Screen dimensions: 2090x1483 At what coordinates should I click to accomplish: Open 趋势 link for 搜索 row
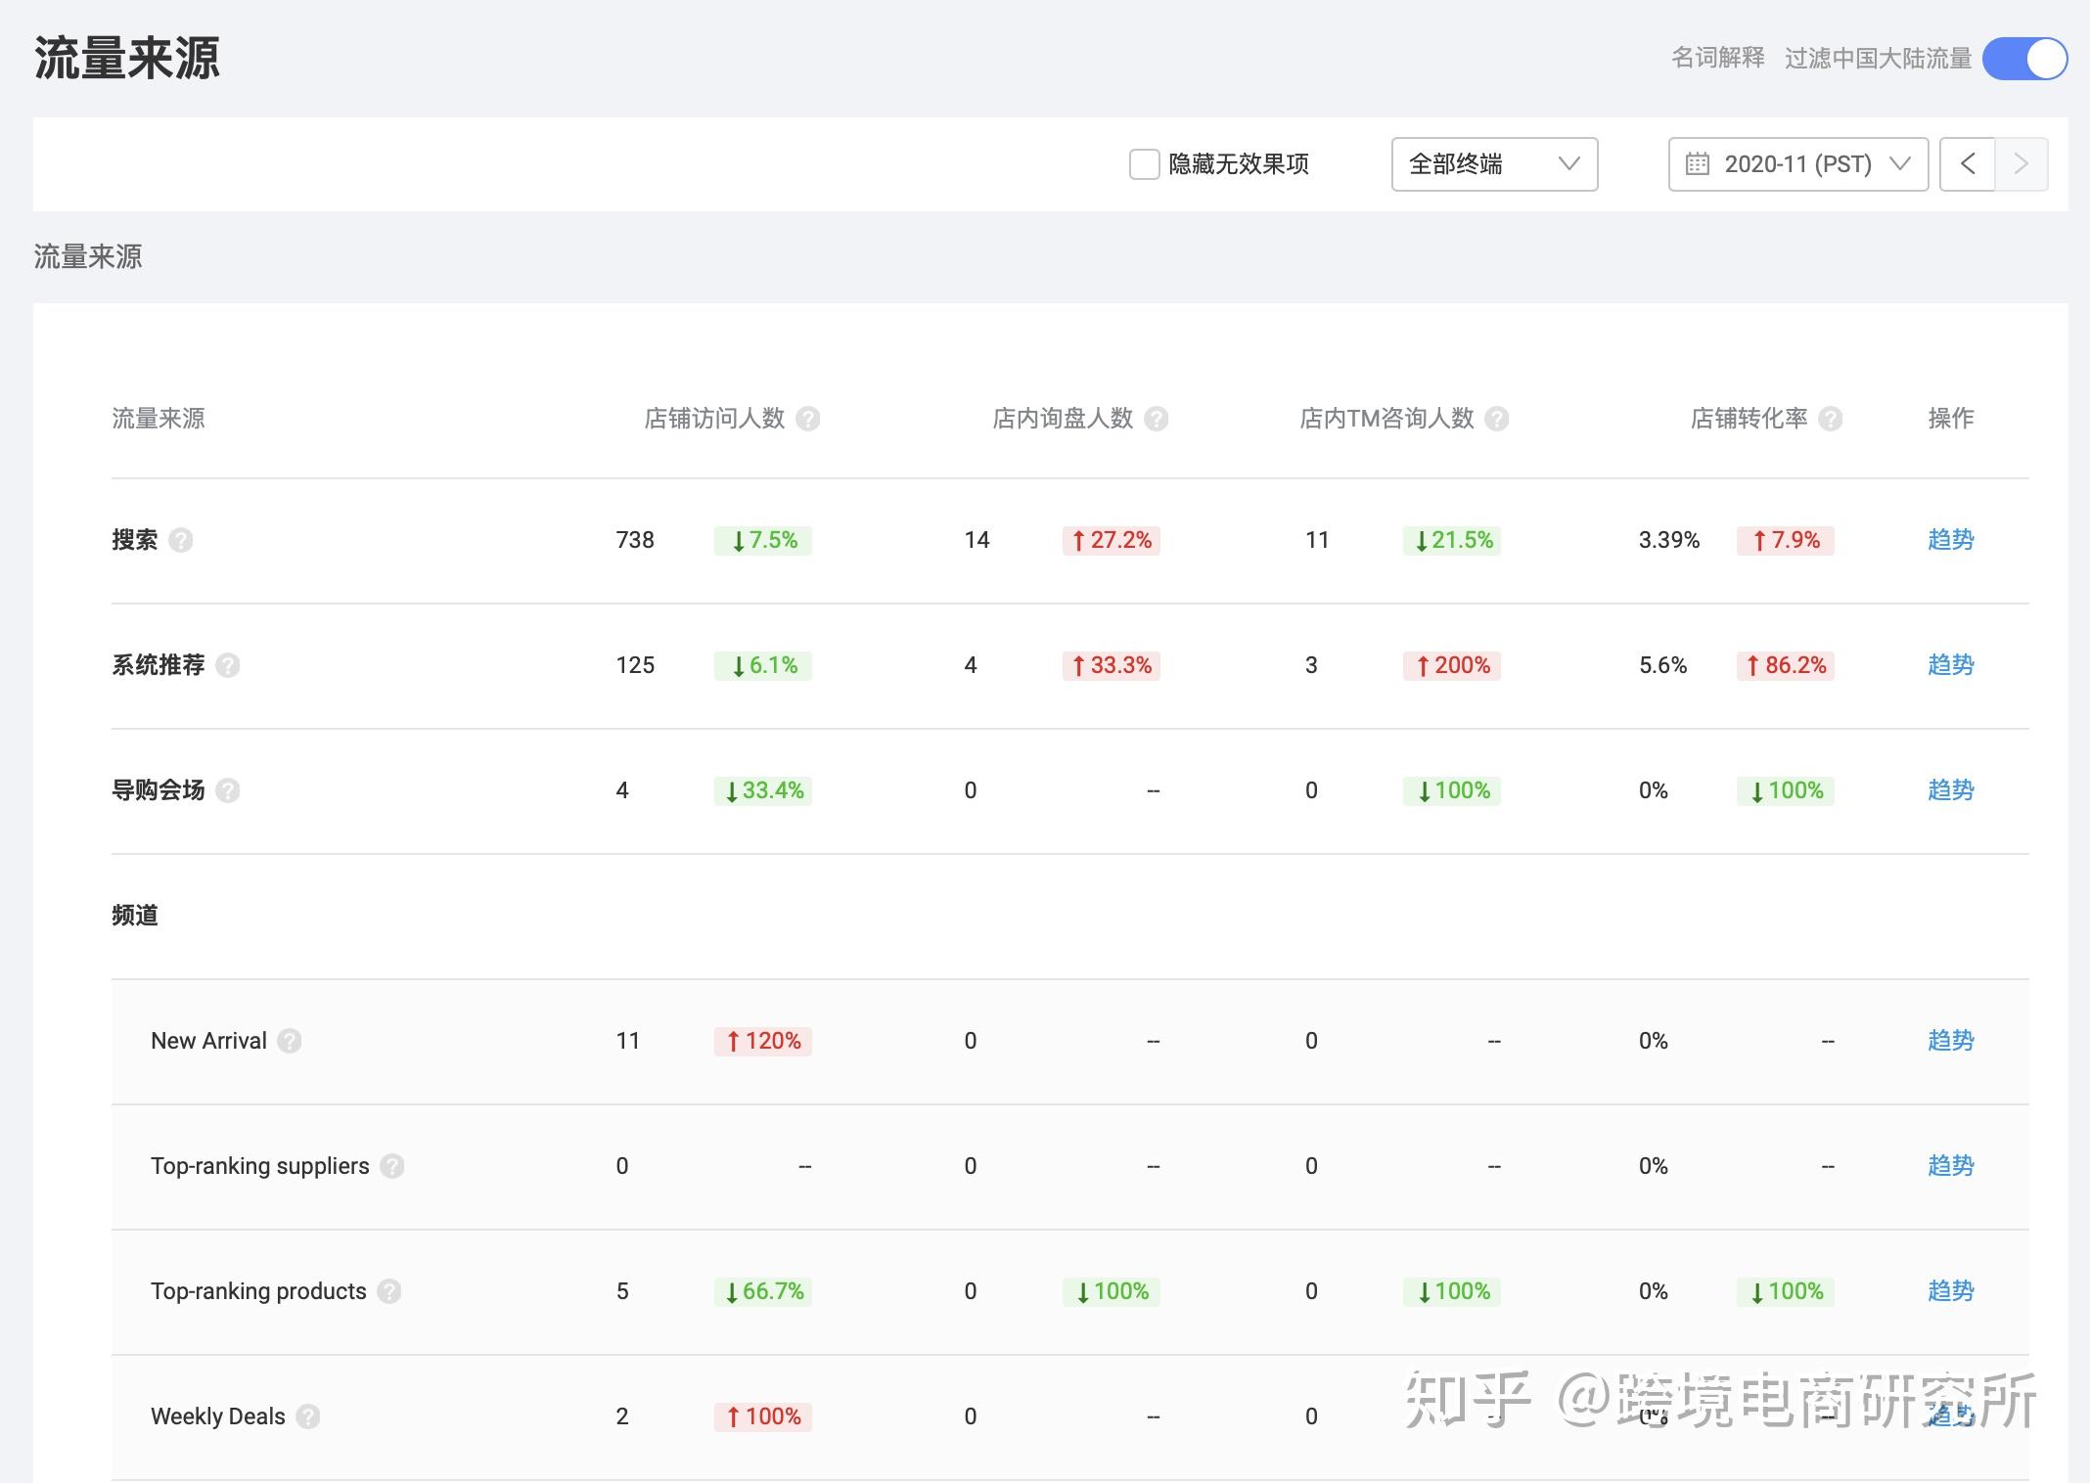point(1950,540)
